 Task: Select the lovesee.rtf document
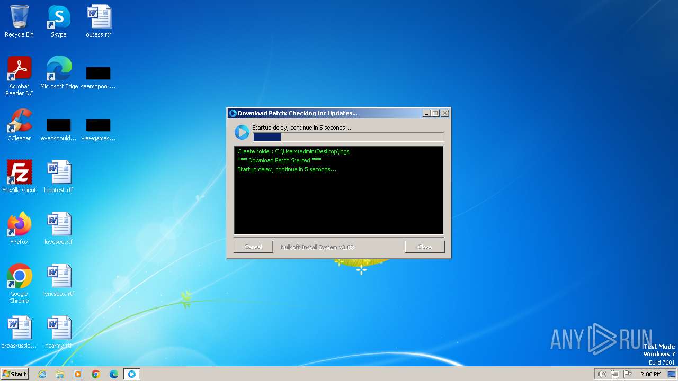[x=58, y=228]
